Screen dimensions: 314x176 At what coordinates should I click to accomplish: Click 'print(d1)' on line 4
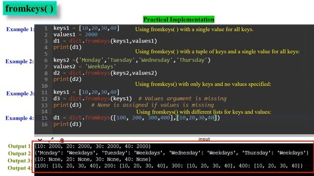[x=68, y=47]
